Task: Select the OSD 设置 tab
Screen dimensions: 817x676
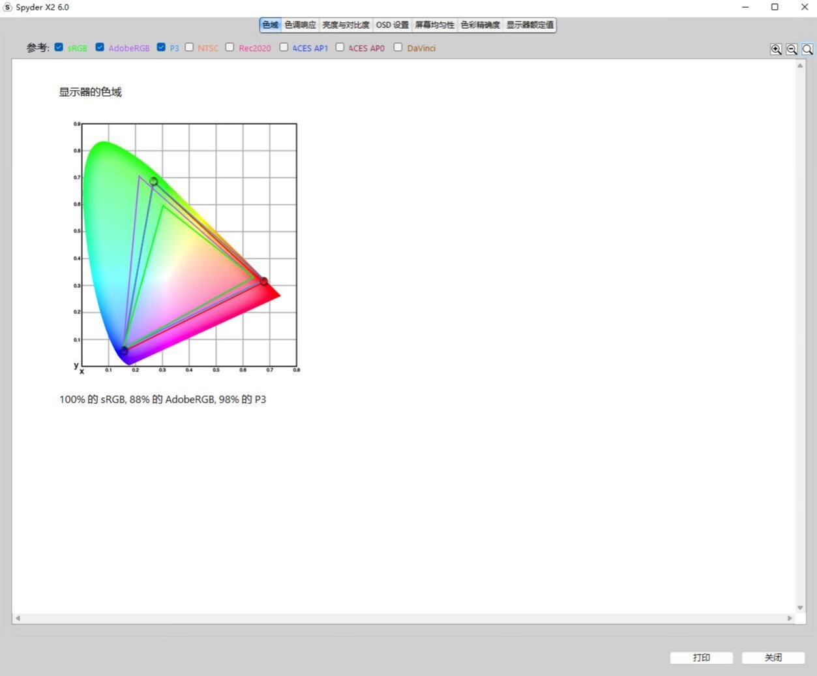Action: 392,25
